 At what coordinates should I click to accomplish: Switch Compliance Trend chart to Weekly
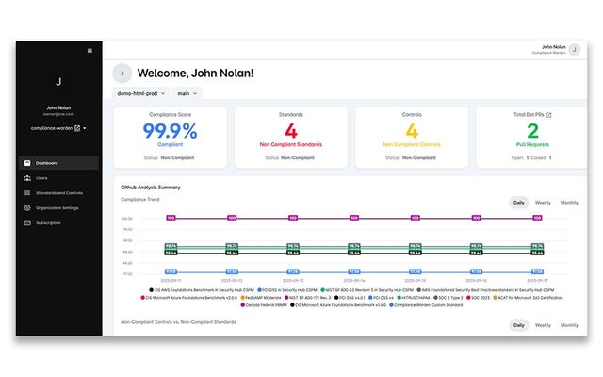tap(544, 203)
